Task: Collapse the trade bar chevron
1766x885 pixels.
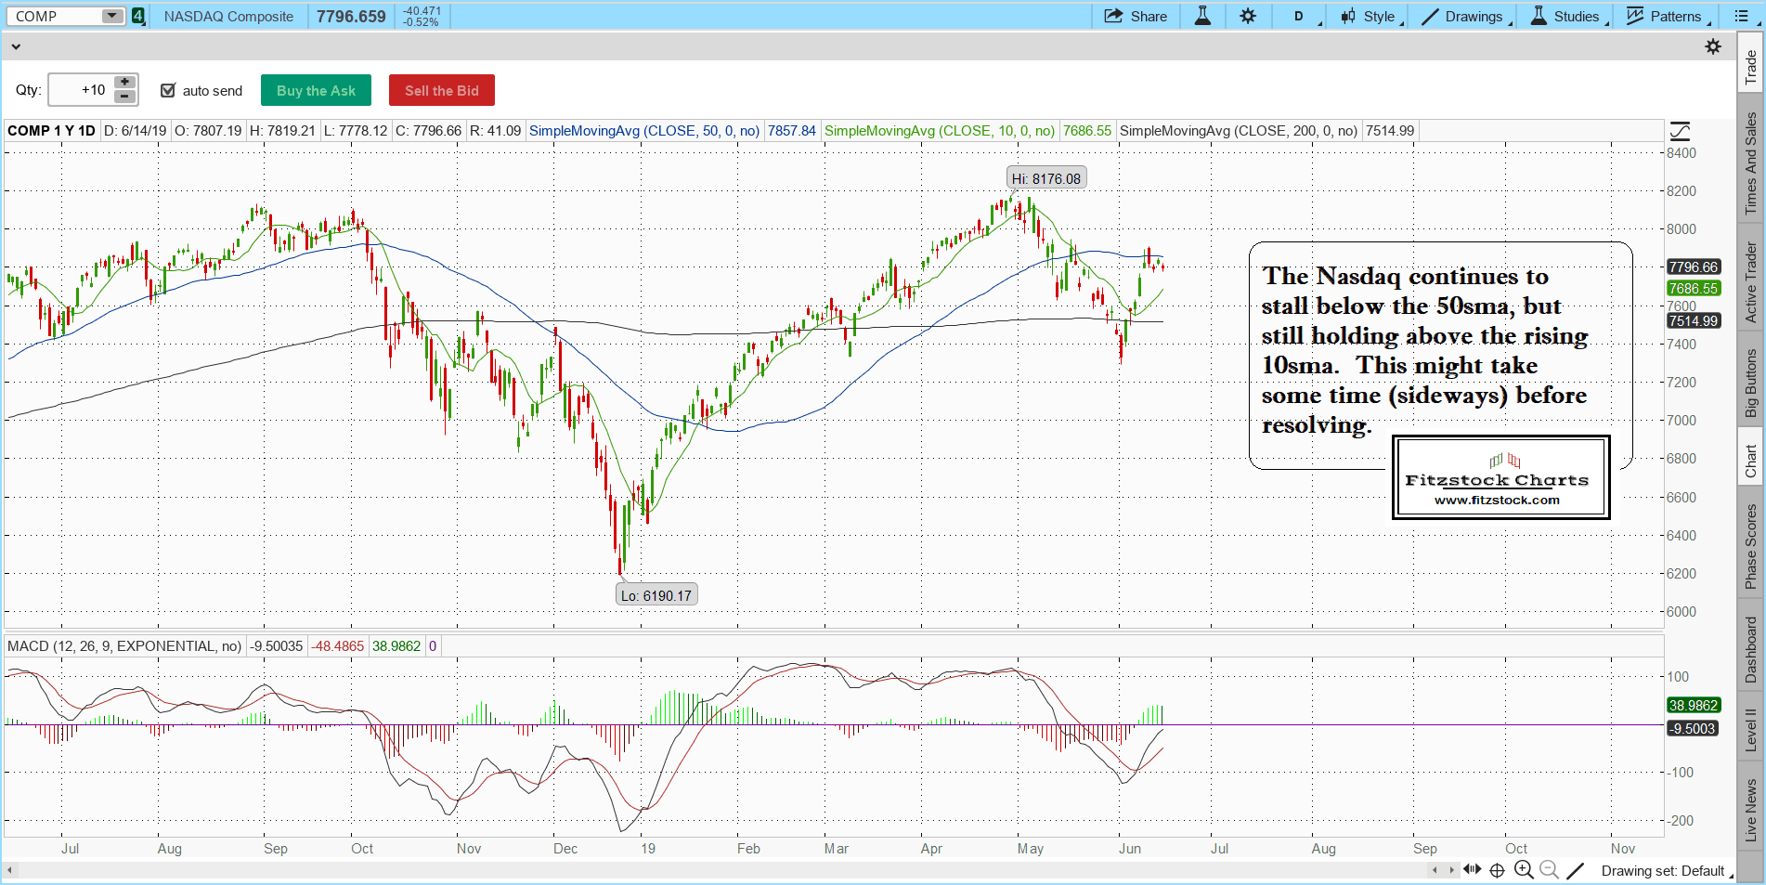Action: 16,46
